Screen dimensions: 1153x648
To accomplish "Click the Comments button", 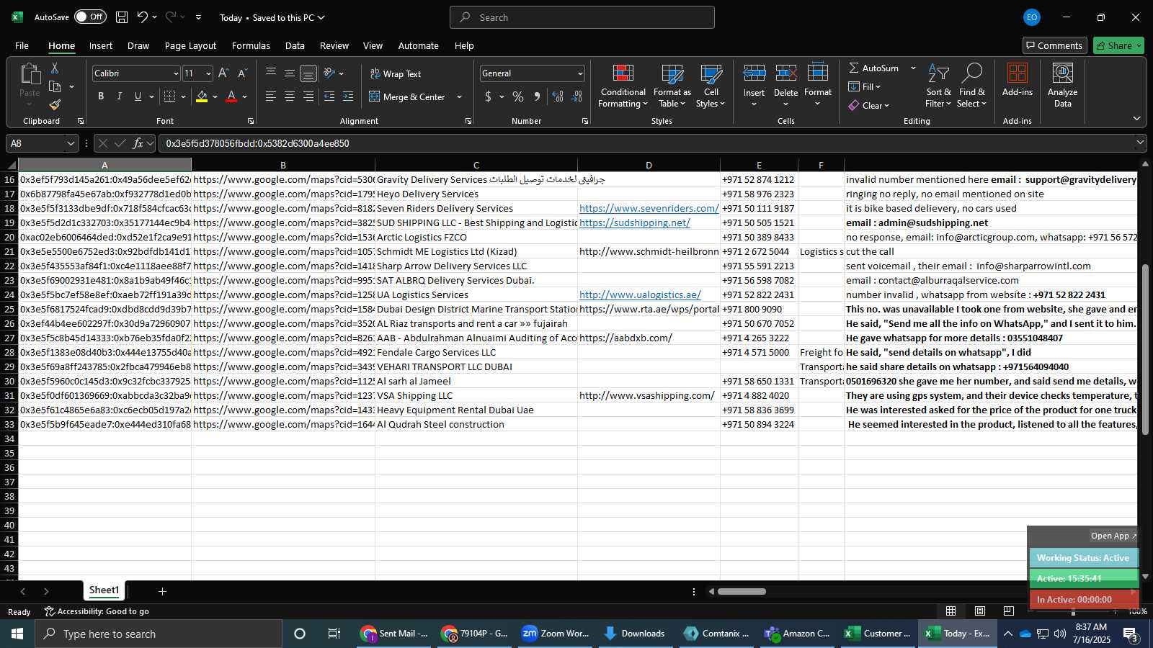I will [x=1054, y=45].
